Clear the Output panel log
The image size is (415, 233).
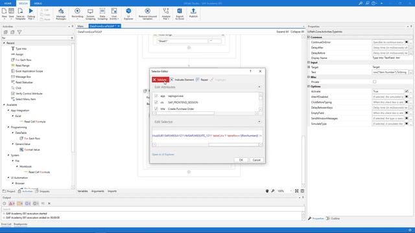(49, 203)
